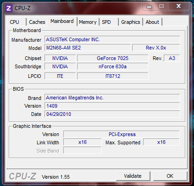Close the CPU-Z window

click(178, 6)
